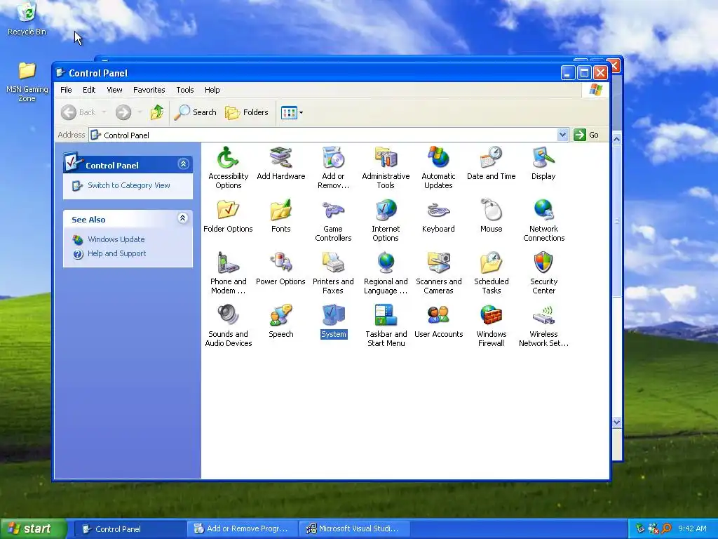This screenshot has width=718, height=539.
Task: Click the clock showing 9:42 AM
Action: pos(692,529)
